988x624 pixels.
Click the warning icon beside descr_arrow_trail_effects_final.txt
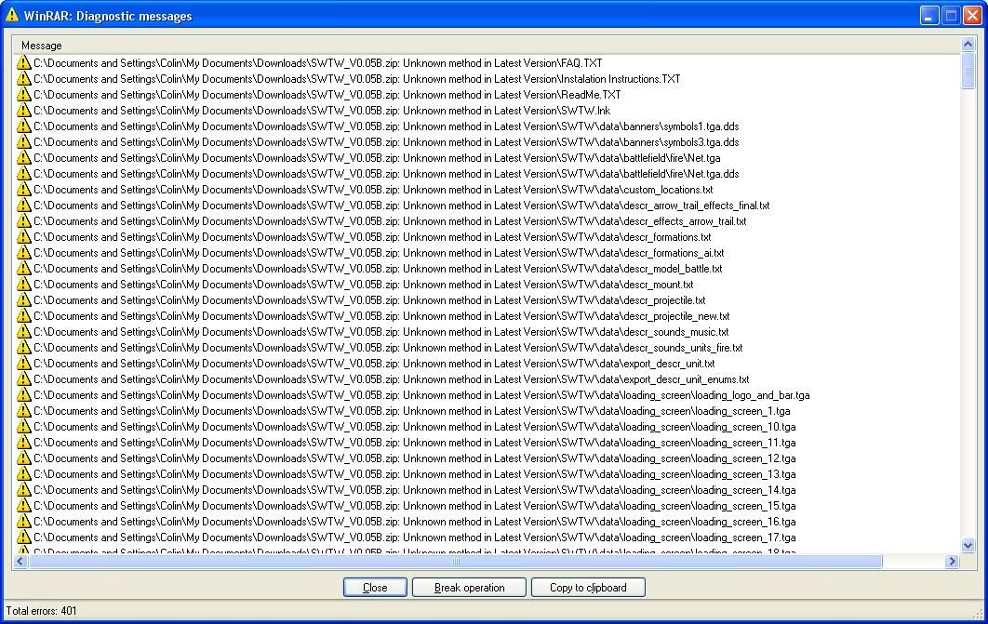tap(23, 206)
